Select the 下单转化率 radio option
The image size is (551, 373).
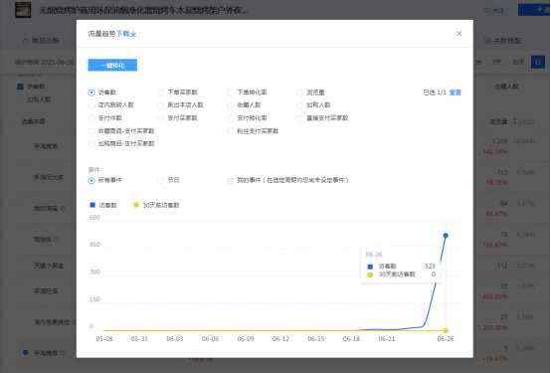[230, 93]
